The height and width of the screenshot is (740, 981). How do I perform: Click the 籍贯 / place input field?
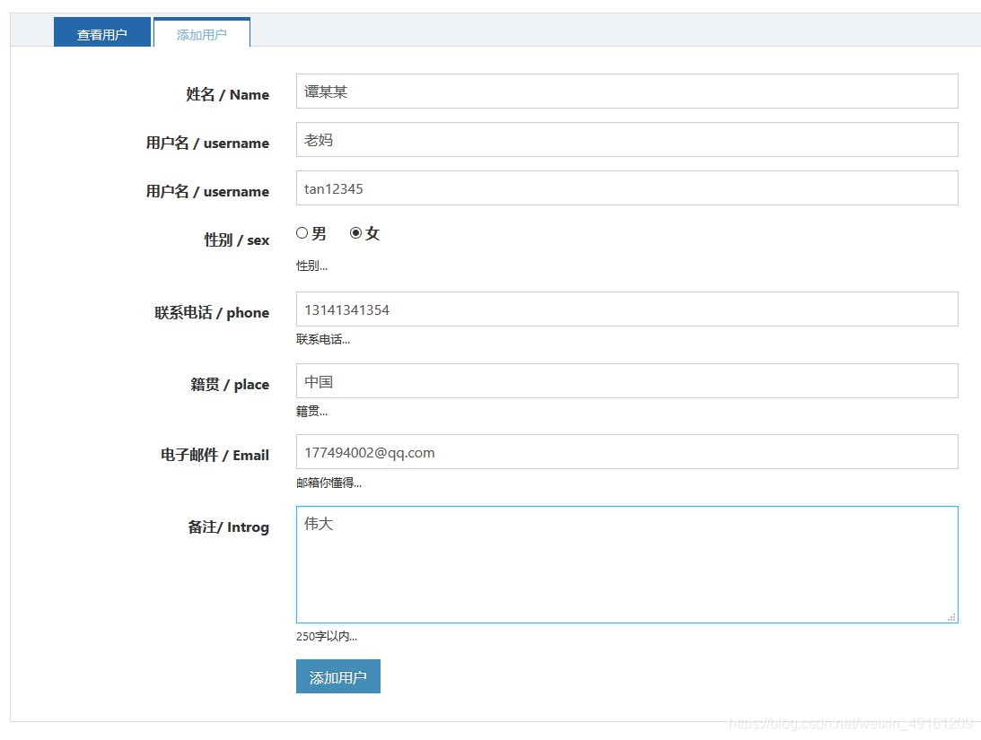click(x=626, y=380)
